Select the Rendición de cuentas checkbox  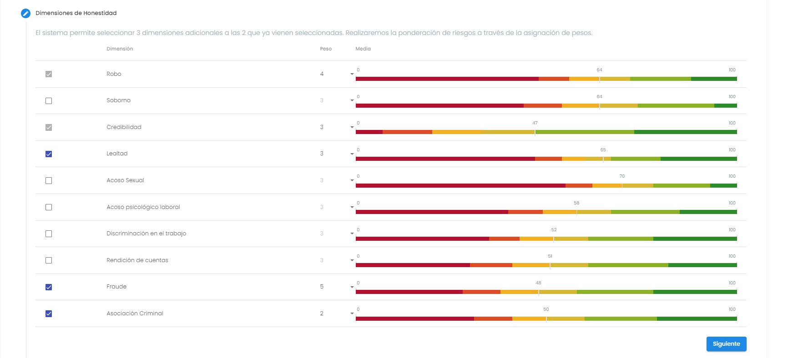[49, 260]
